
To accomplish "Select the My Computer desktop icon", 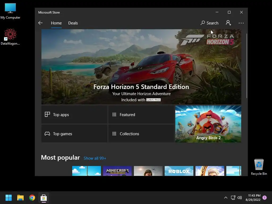I will [10, 11].
